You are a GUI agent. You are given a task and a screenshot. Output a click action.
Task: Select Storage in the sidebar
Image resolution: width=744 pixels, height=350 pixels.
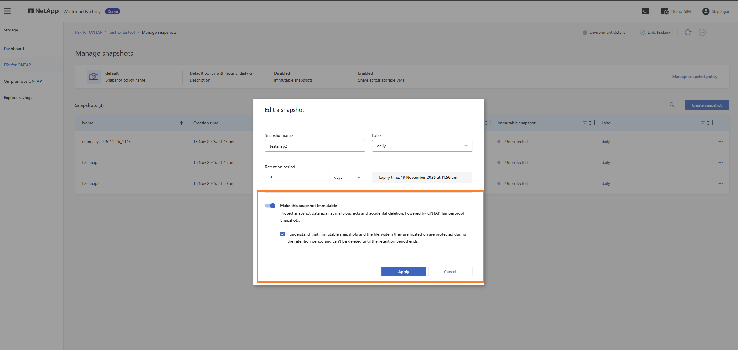coord(11,30)
